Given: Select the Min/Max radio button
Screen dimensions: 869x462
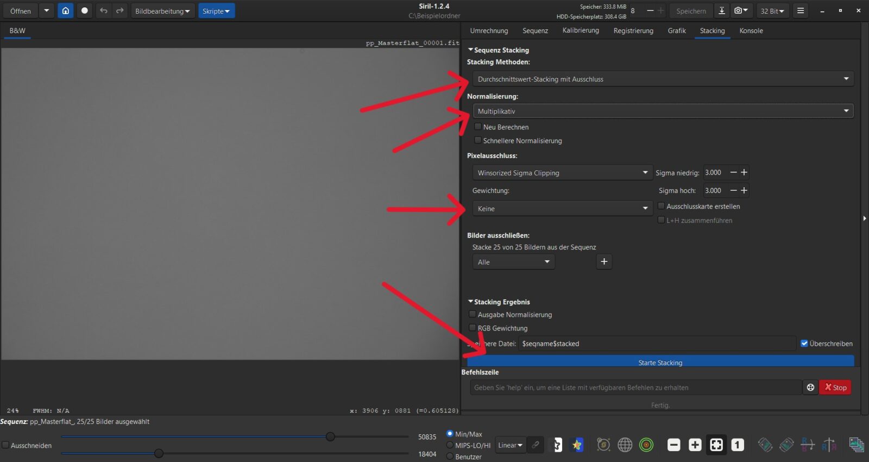Looking at the screenshot, I should coord(450,434).
